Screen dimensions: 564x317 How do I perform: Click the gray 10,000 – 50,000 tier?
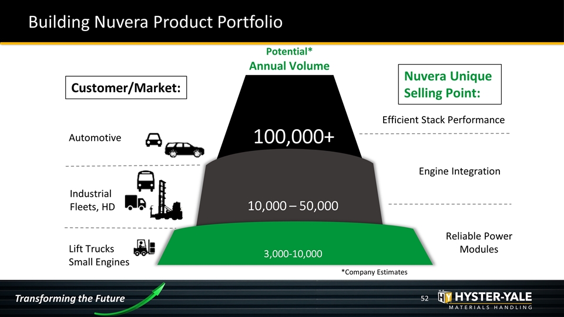(290, 190)
